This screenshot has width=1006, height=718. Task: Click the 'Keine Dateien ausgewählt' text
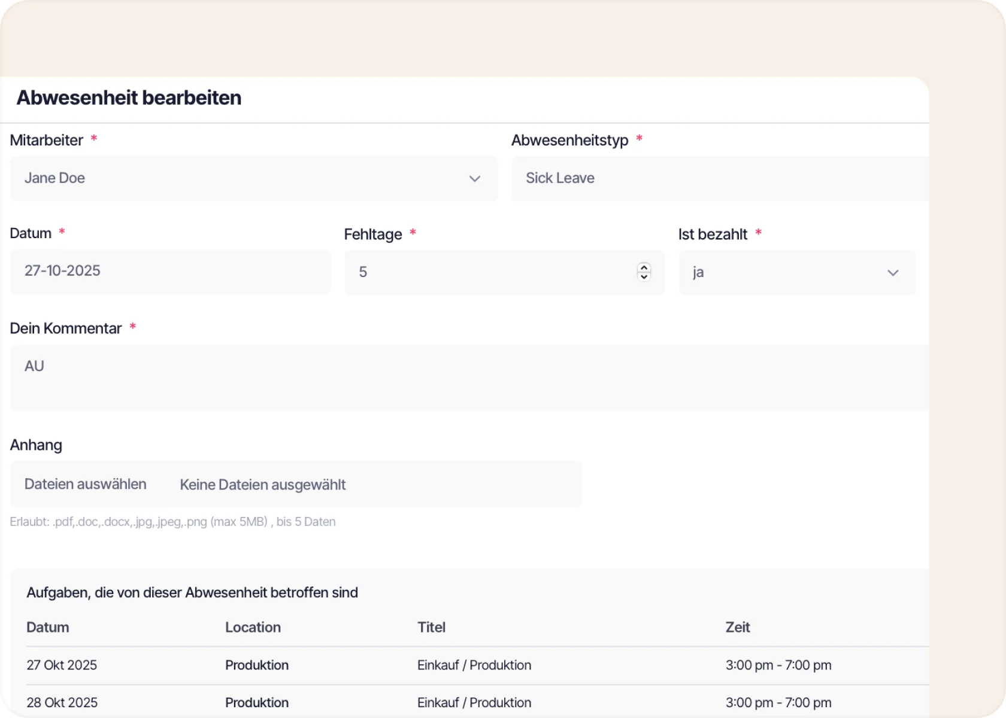(x=263, y=485)
